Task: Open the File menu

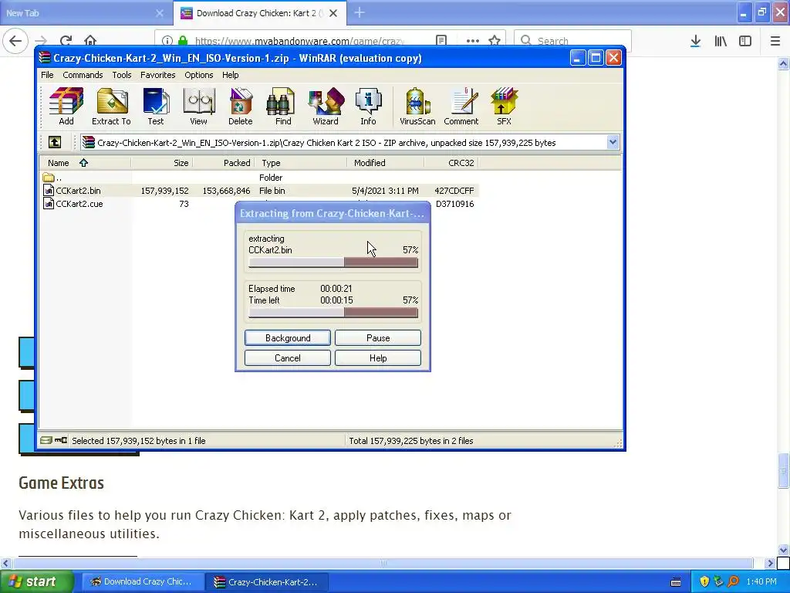Action: pos(47,75)
